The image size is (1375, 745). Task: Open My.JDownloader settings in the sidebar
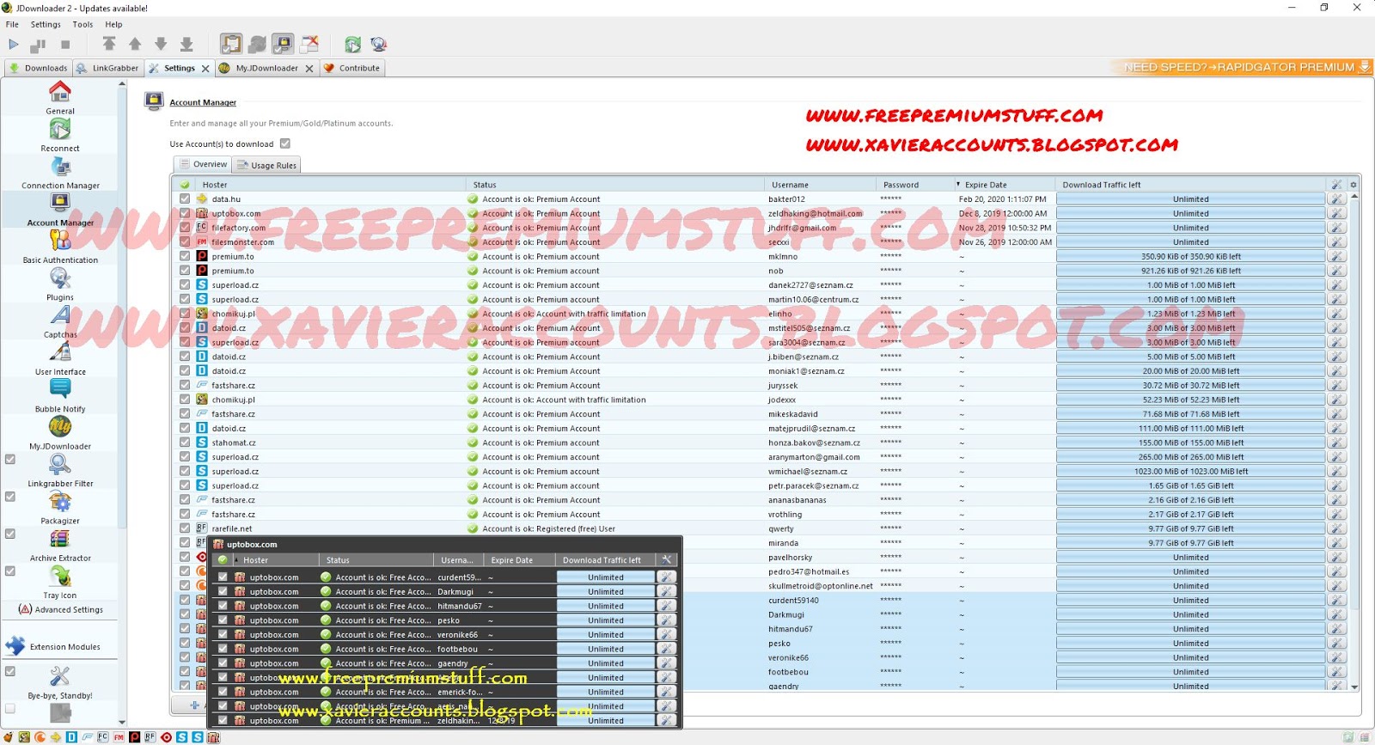(x=60, y=434)
